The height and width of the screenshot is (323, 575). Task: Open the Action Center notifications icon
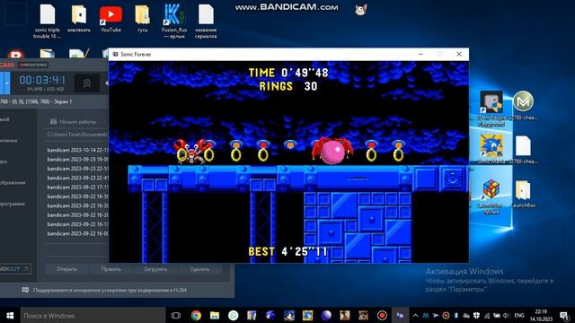tap(565, 315)
